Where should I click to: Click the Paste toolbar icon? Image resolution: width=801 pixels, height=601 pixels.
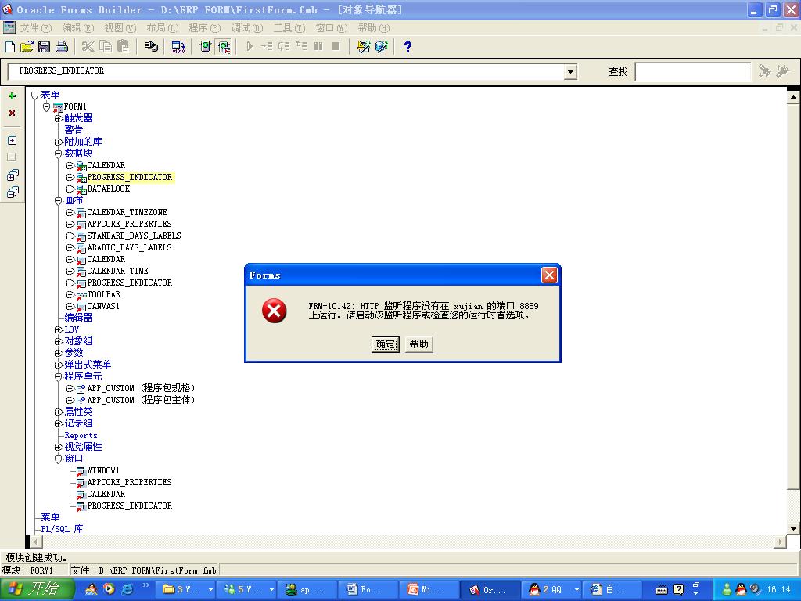pos(123,47)
